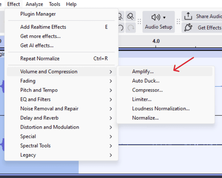Screen dimensions: 222x178
Task: Expand the Special submenu
Action: tap(61, 136)
